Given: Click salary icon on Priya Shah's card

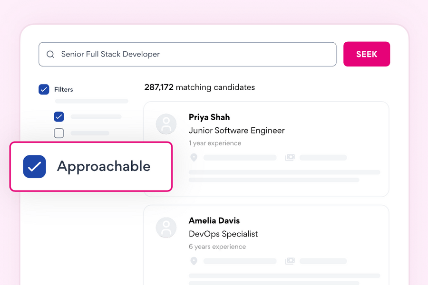Looking at the screenshot, I should 290,158.
